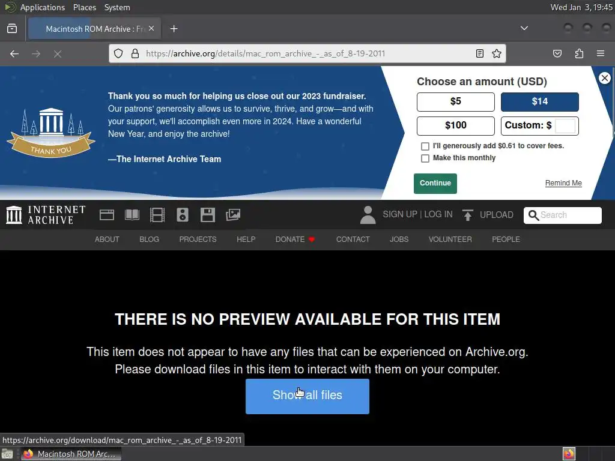Toggle the reader view icon
Screen dimensions: 615x461
[480, 53]
